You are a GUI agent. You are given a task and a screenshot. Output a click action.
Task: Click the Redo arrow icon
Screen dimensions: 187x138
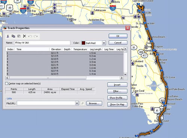36,36
